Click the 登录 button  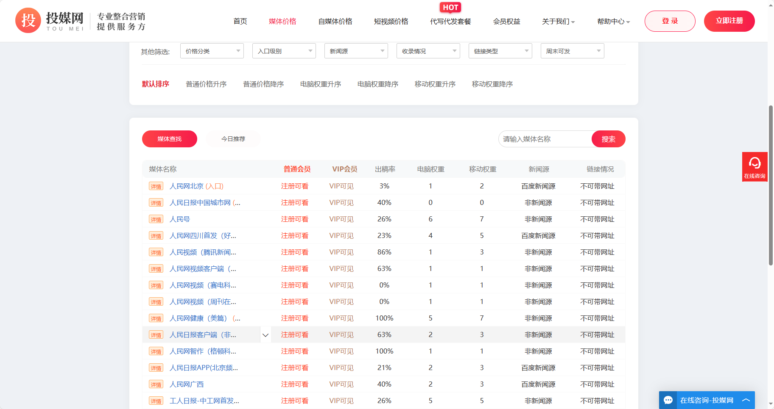coord(670,21)
